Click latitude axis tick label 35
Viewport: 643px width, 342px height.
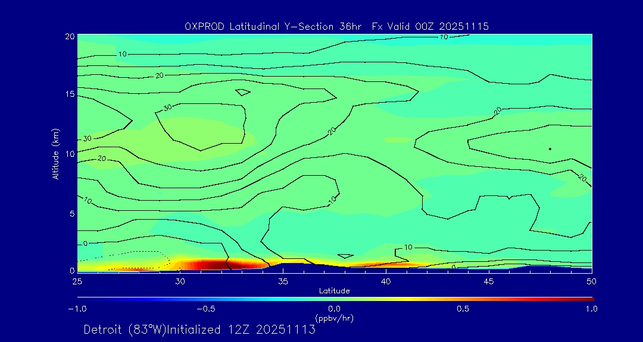(x=283, y=281)
